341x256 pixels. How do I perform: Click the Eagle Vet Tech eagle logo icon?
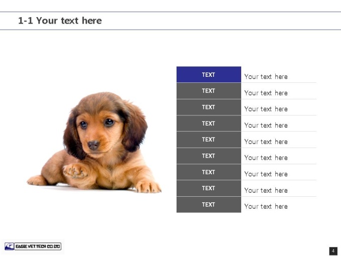point(9,246)
